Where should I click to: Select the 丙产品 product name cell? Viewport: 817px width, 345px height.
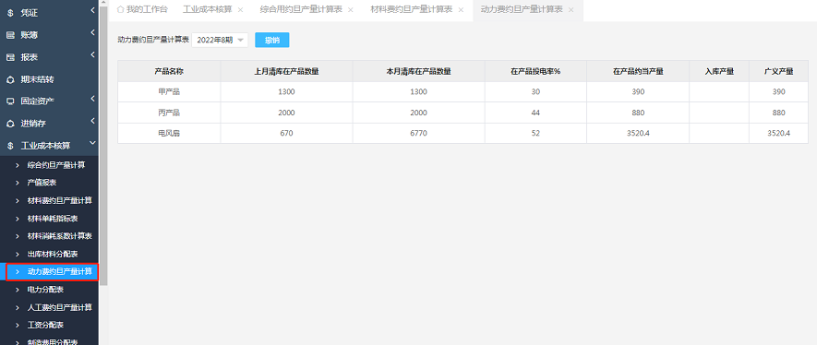click(169, 113)
